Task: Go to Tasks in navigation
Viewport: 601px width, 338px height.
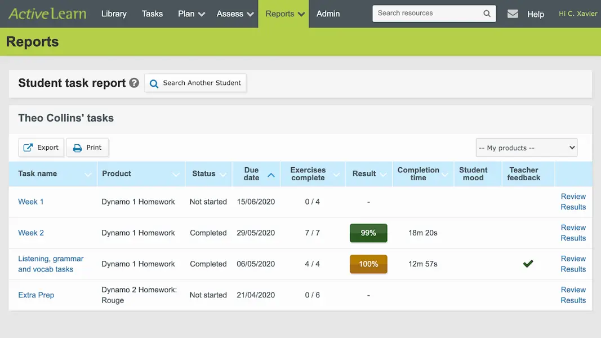Action: (x=152, y=14)
